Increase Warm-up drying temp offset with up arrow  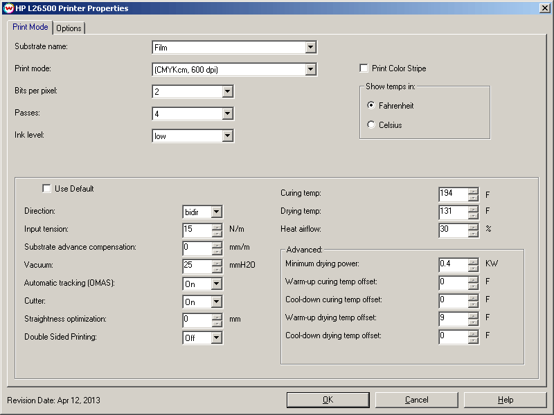coord(473,315)
